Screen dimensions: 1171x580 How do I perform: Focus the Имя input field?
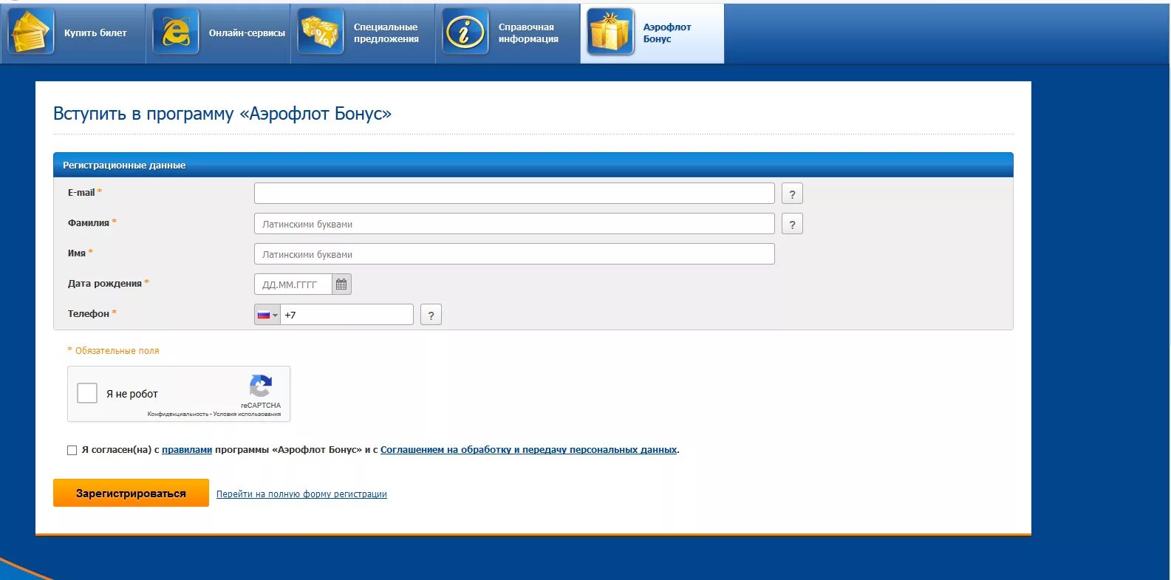tap(514, 254)
